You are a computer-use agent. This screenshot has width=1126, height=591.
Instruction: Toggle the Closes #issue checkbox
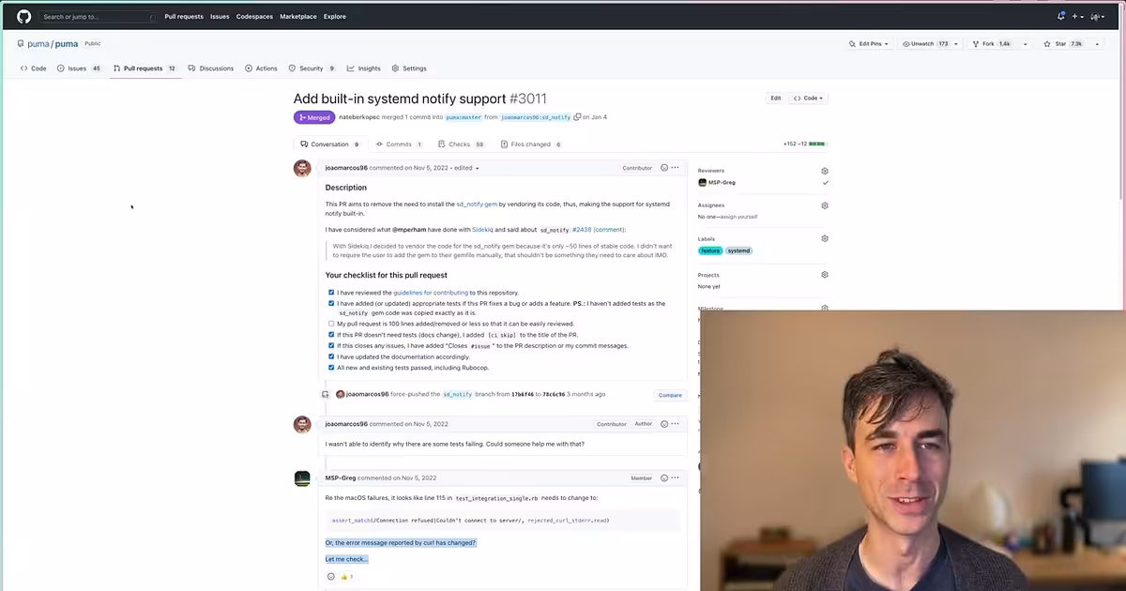pos(331,345)
